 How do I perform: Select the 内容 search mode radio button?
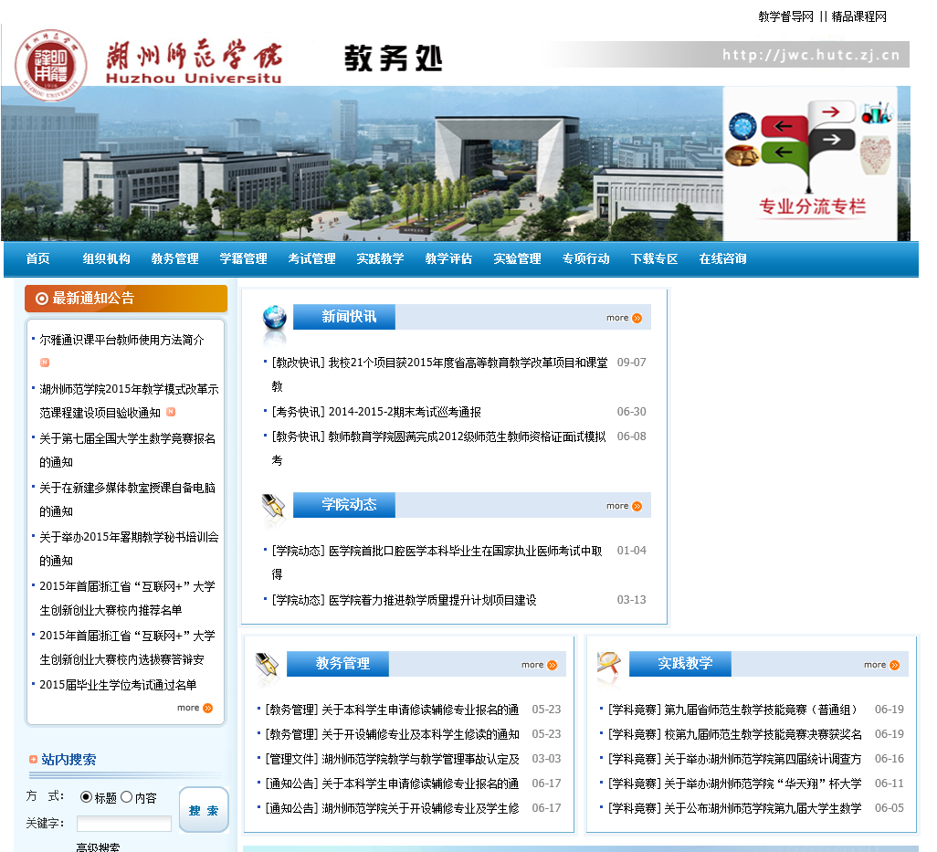126,797
